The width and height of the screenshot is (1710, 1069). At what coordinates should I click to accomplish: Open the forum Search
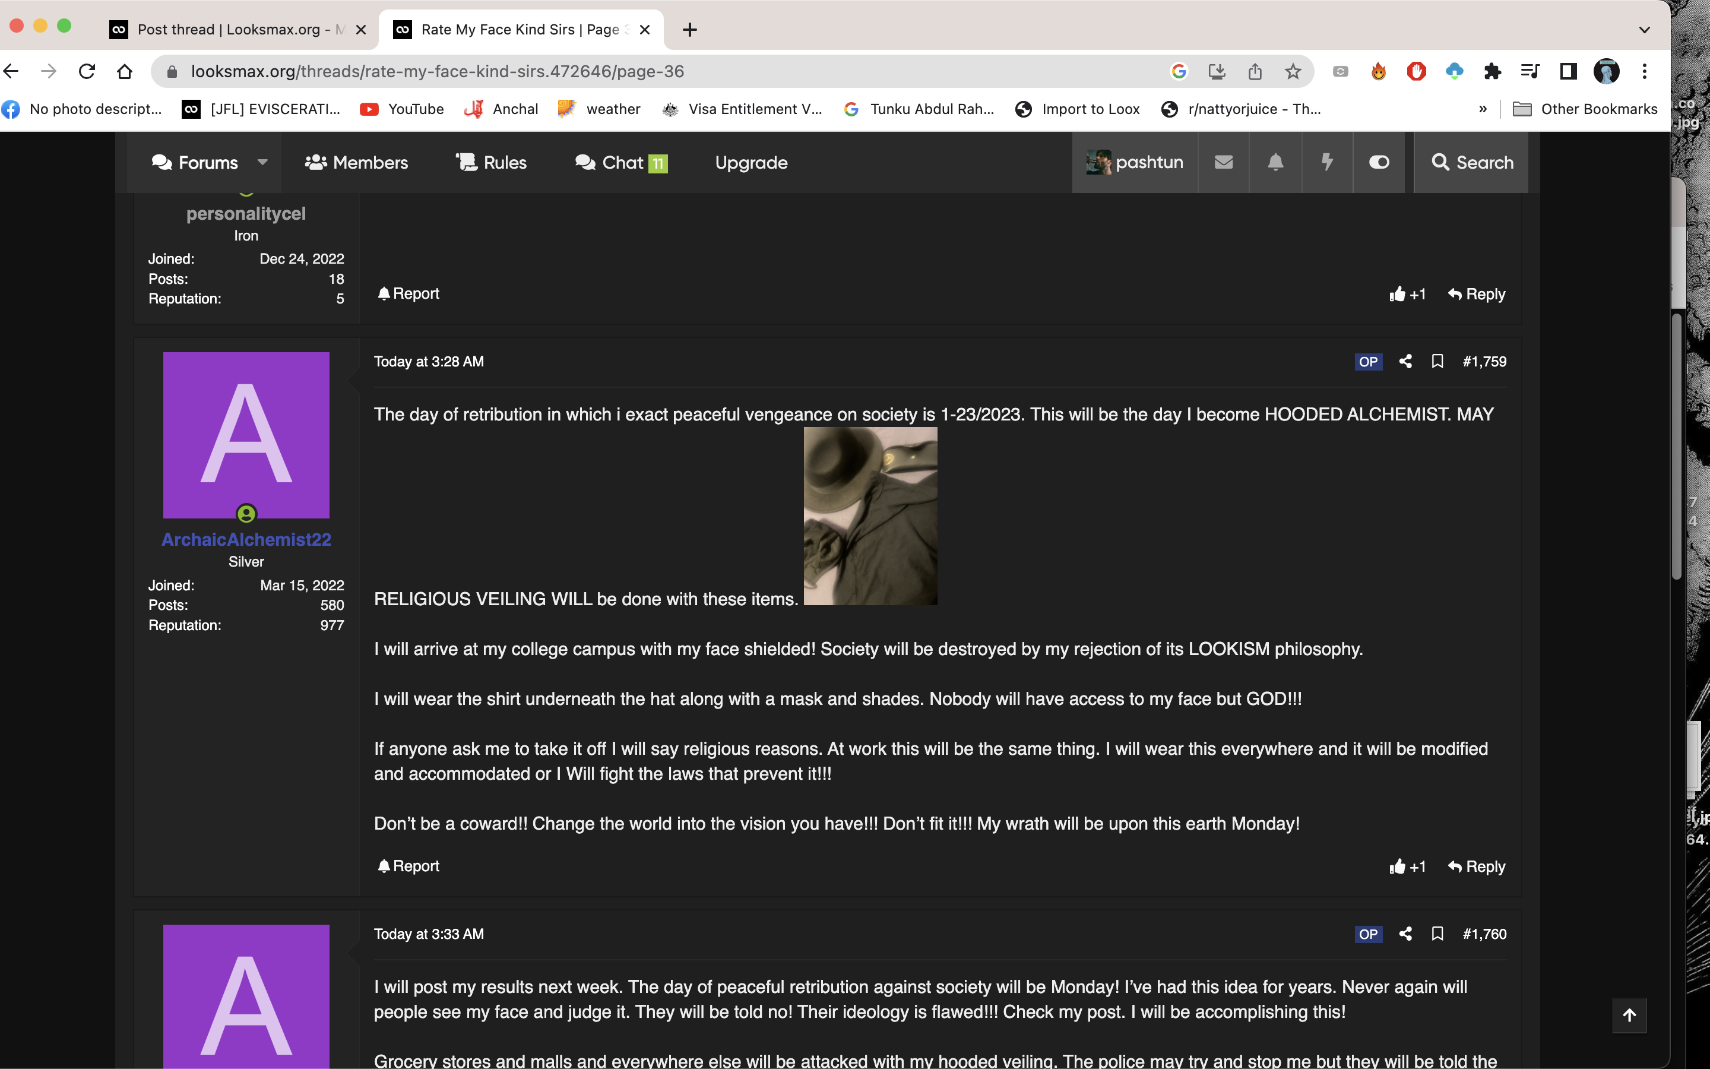tap(1471, 162)
